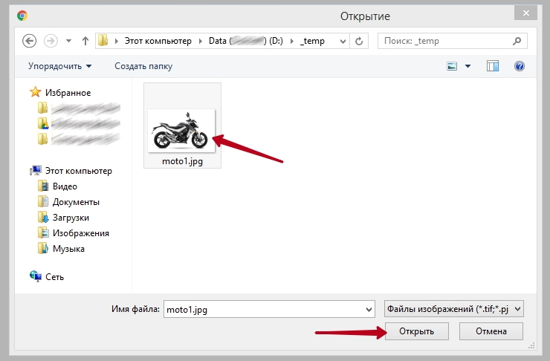Go up one folder level
Image resolution: width=550 pixels, height=361 pixels.
pos(85,41)
